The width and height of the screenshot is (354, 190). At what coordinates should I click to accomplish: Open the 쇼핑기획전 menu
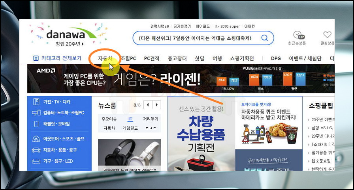pyautogui.click(x=242, y=58)
